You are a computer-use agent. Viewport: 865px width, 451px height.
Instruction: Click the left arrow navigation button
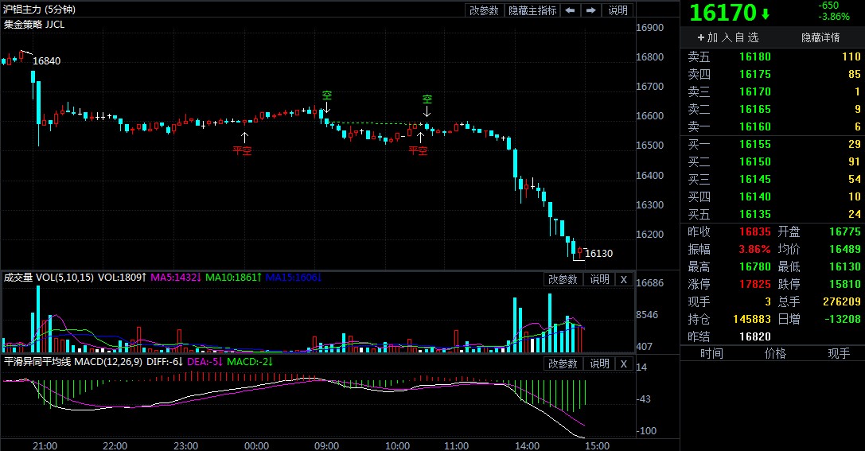pyautogui.click(x=571, y=10)
